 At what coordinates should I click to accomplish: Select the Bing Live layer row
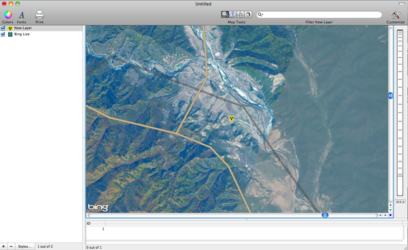click(41, 35)
